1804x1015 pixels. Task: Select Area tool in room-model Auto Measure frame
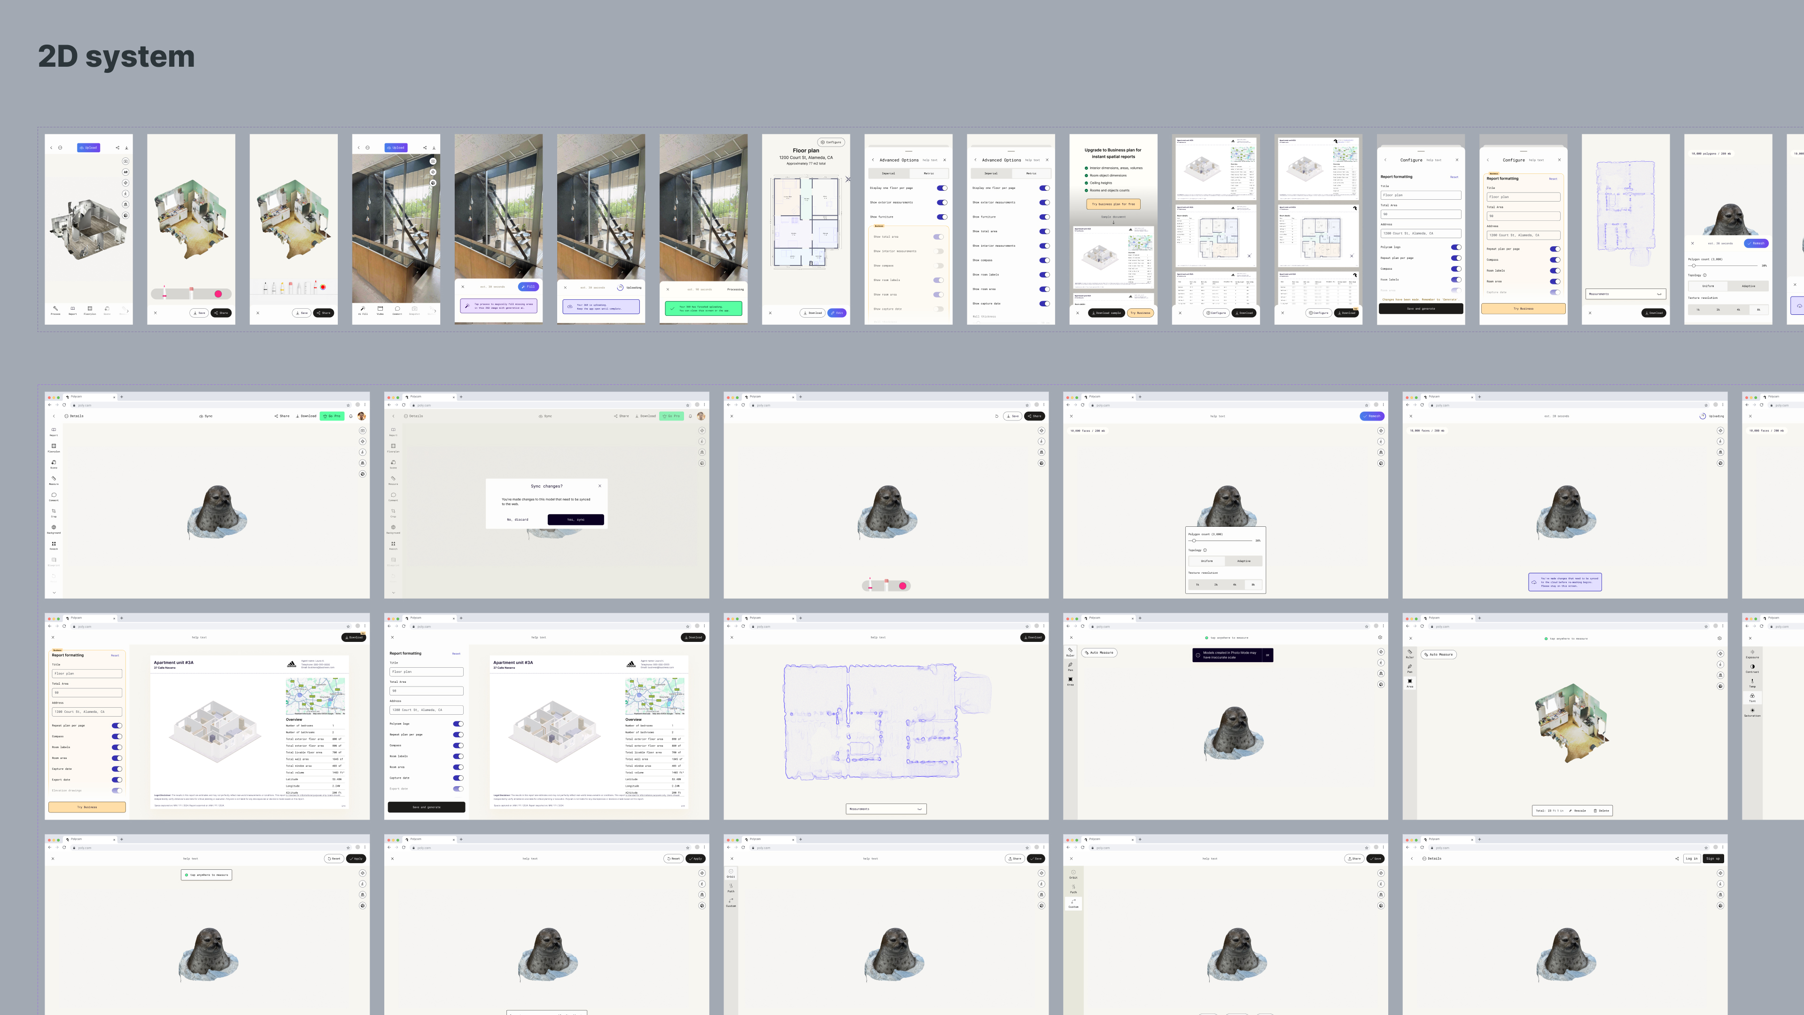coord(1410,682)
